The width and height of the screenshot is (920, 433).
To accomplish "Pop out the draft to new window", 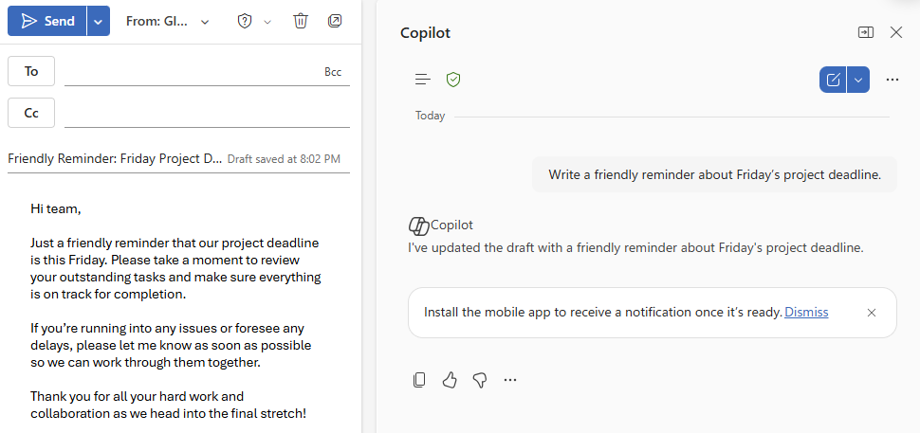I will pos(335,22).
